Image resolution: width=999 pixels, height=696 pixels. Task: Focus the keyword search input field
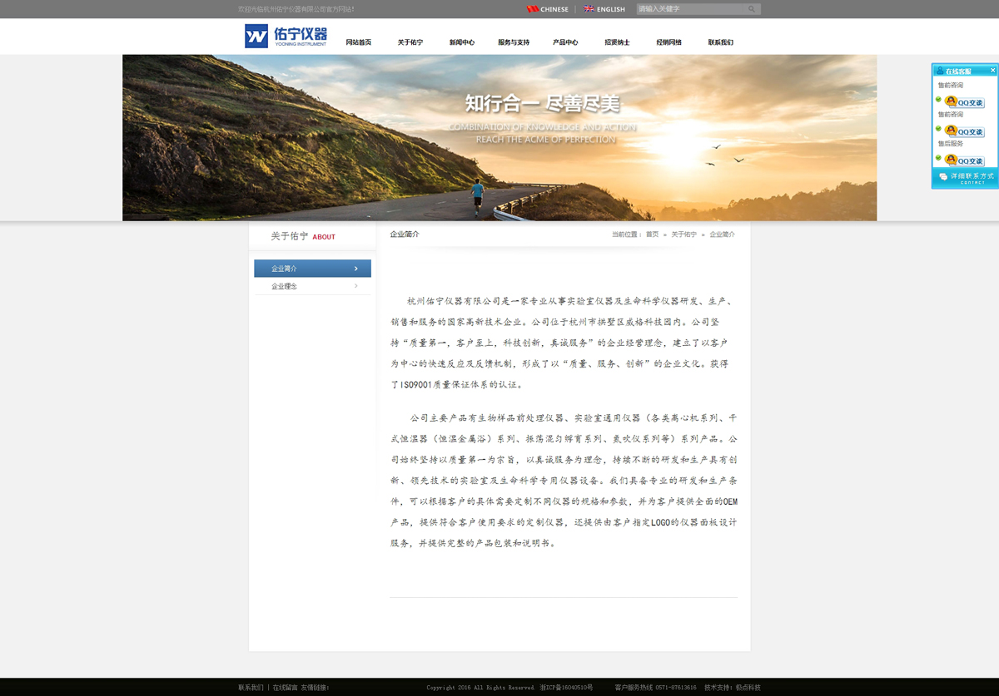tap(689, 9)
